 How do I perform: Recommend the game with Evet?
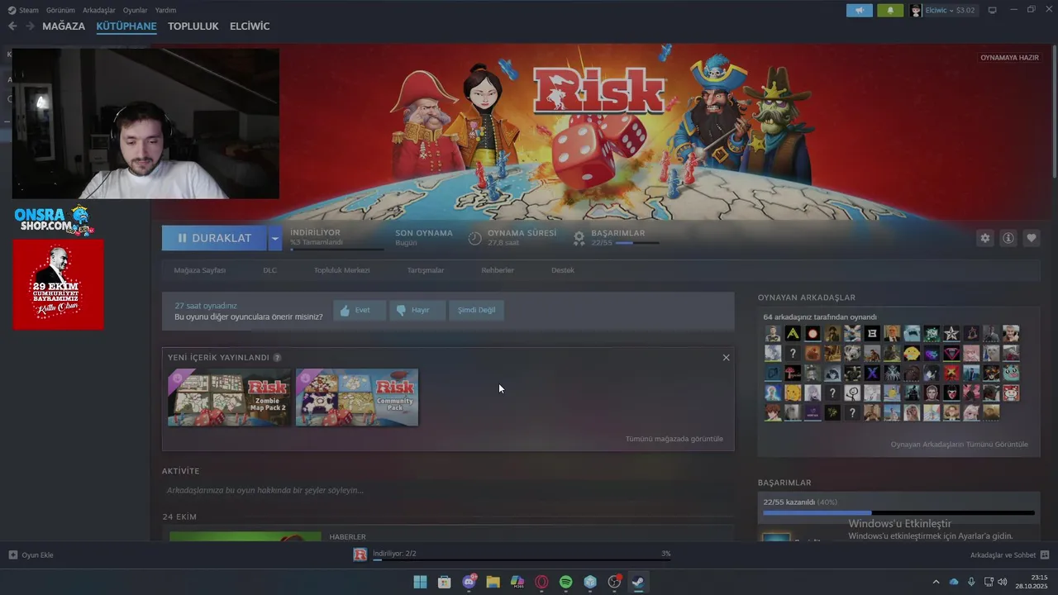point(360,310)
